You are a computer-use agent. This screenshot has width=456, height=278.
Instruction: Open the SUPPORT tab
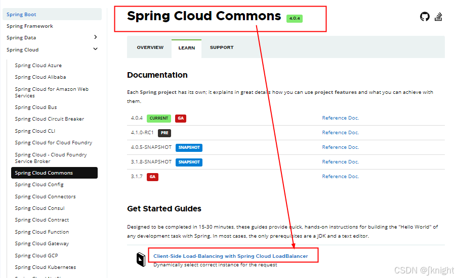pos(222,47)
